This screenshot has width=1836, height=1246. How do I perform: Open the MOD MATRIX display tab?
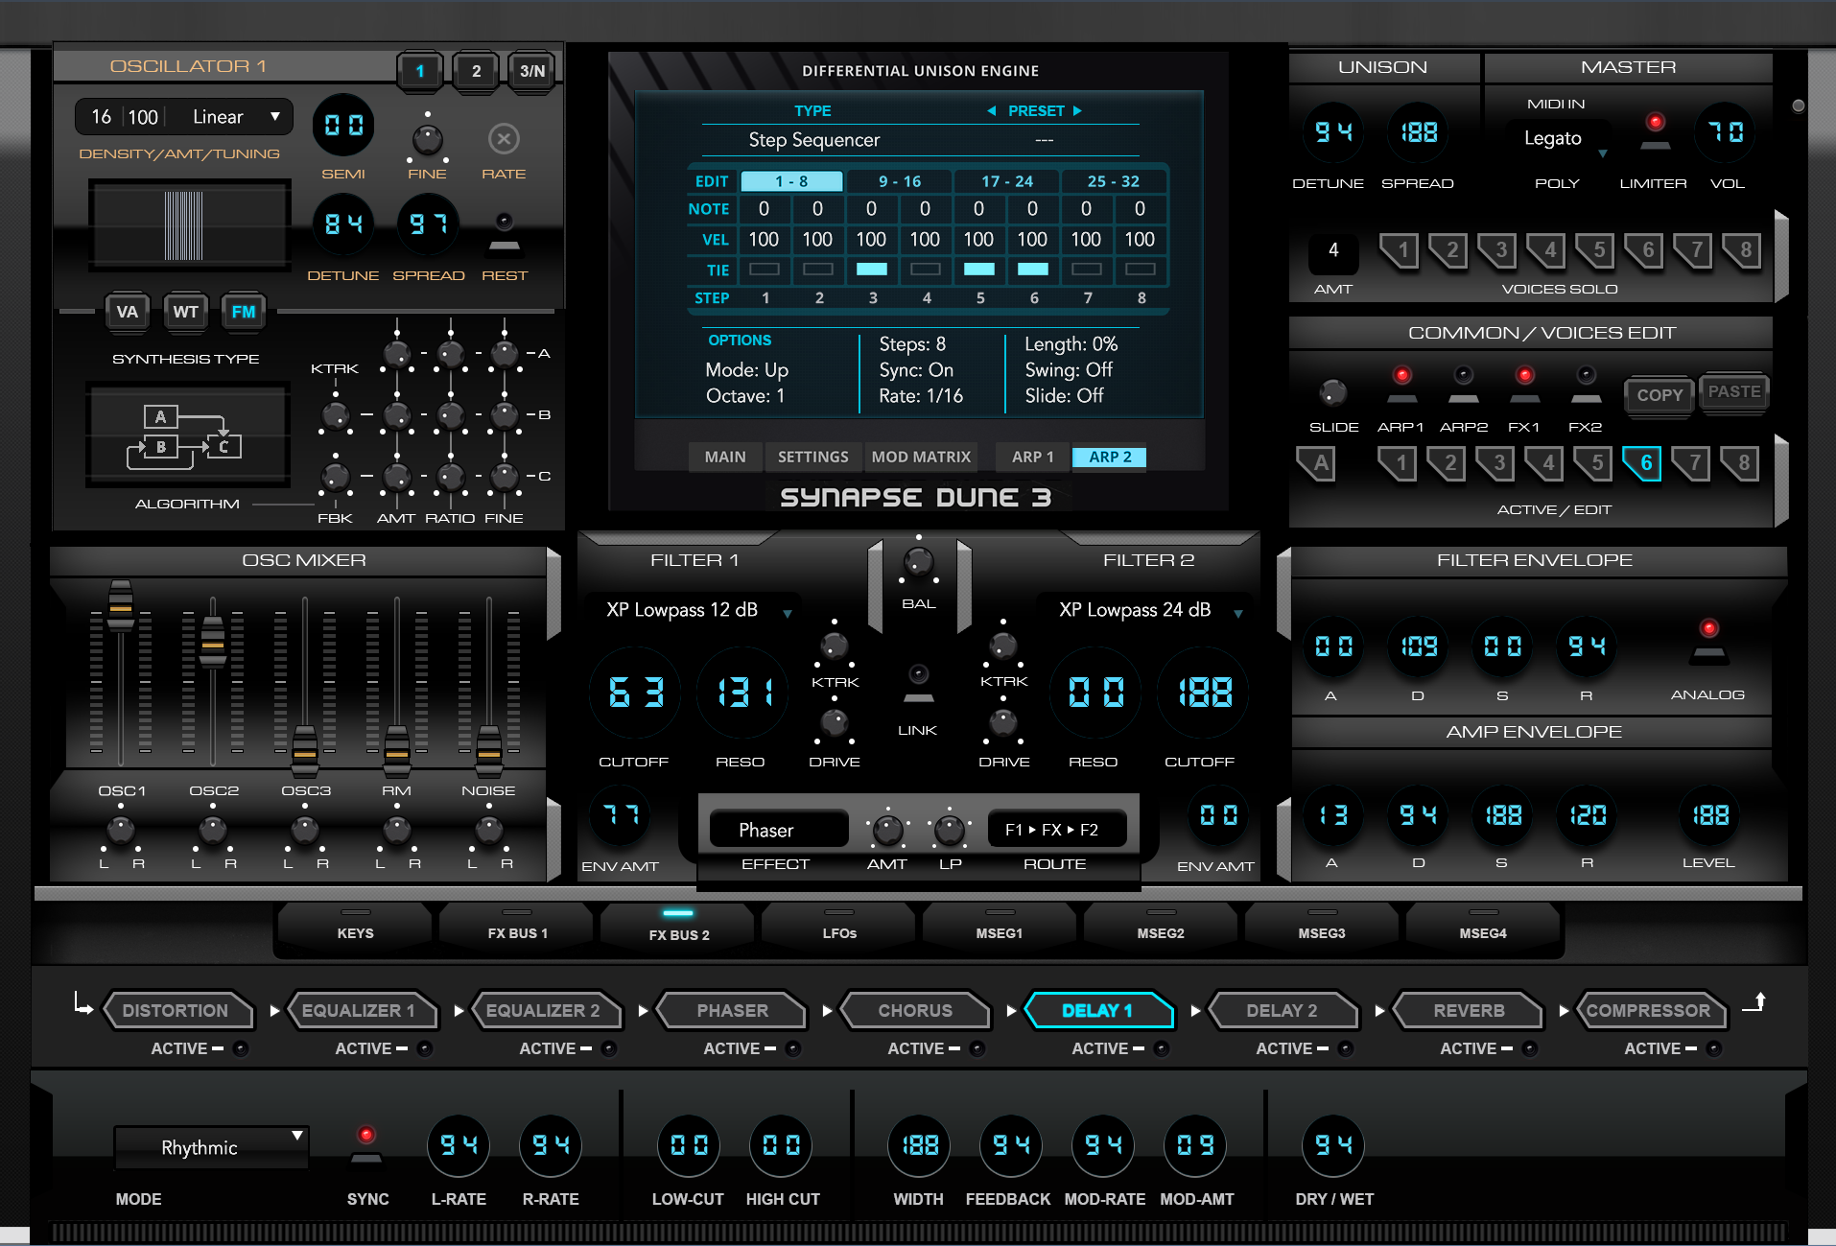[921, 458]
